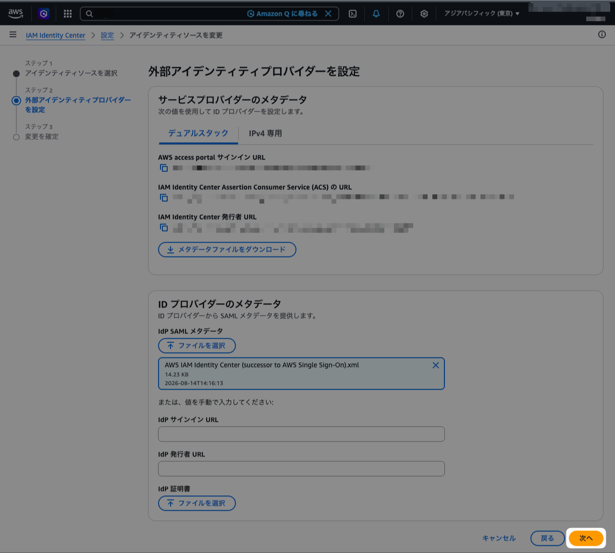
Task: Focus the IdP サインイン URL field
Action: click(x=301, y=434)
